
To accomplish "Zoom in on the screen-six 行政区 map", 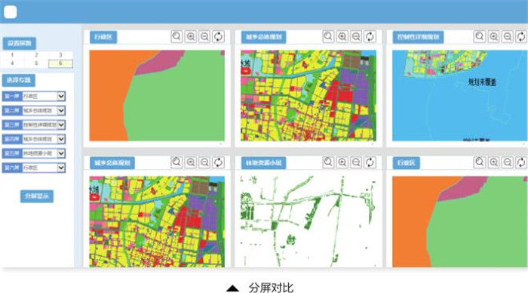I will (493, 162).
